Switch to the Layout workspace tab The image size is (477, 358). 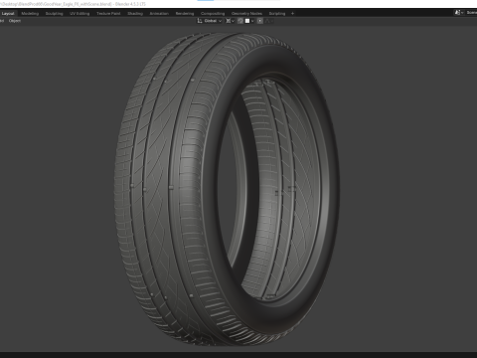8,14
